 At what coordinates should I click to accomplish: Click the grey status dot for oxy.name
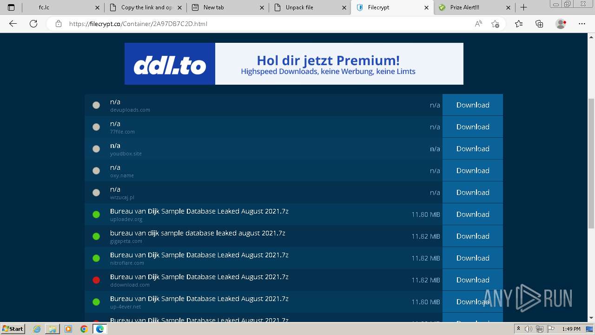point(96,171)
